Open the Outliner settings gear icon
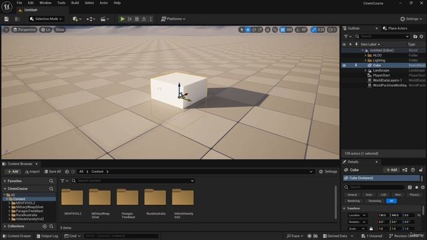 click(422, 37)
